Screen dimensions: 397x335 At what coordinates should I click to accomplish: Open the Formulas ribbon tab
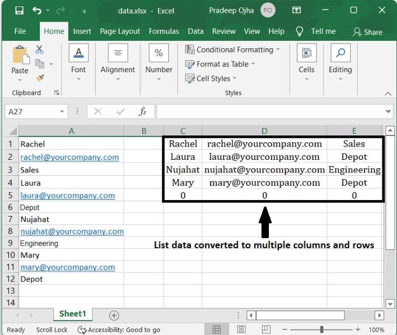click(x=164, y=31)
